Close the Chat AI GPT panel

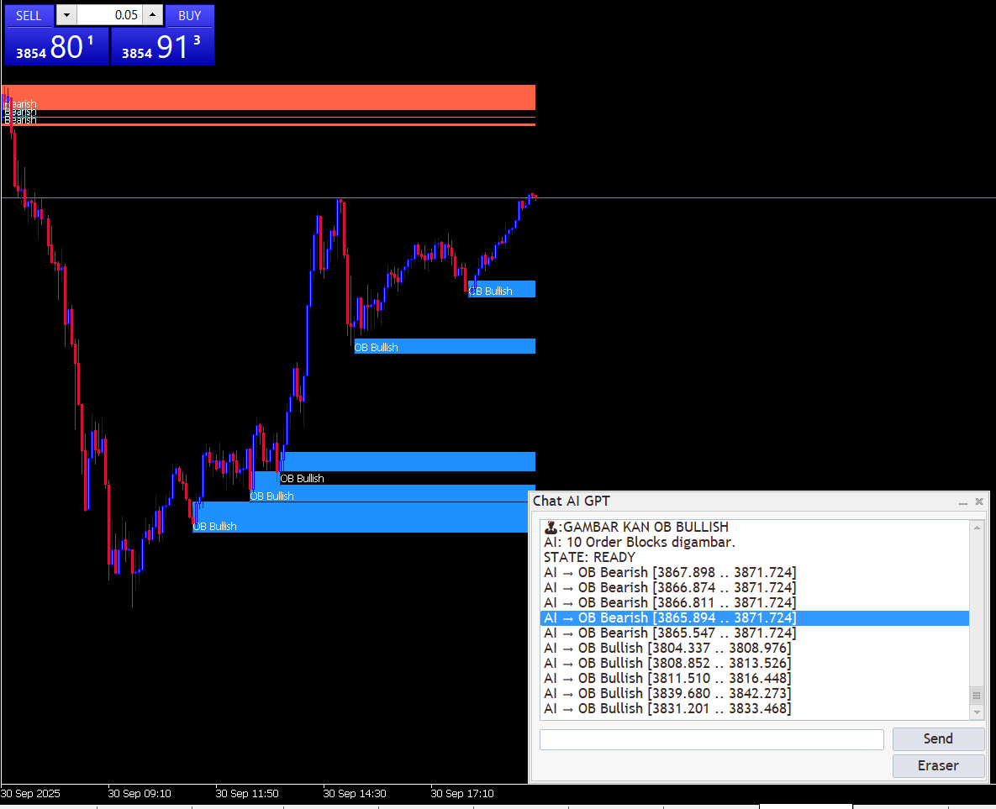979,501
